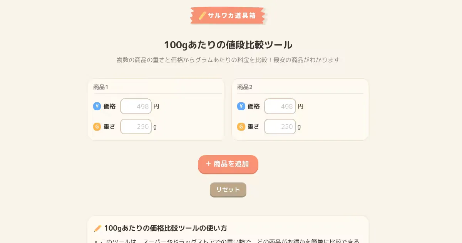Click the subtitle text under the page title
Screen dimensions: 462x243
pos(228,60)
